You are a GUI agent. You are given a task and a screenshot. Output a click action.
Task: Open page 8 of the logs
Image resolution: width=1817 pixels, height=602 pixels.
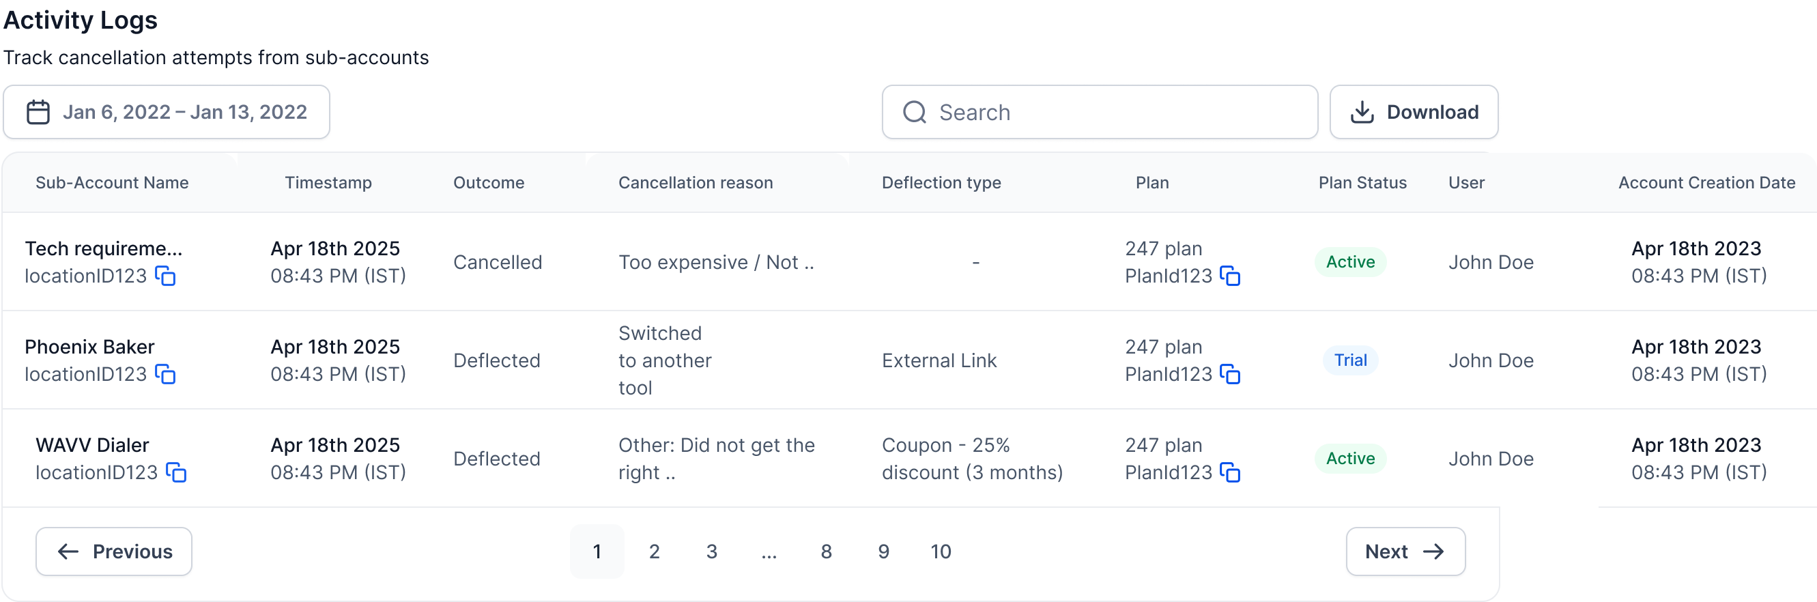[826, 551]
